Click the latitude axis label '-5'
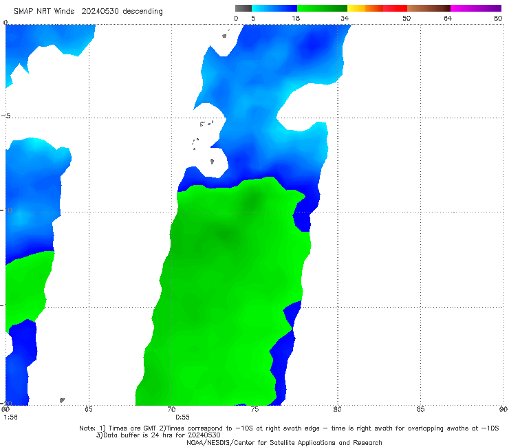The height and width of the screenshot is (447, 509). (x=6, y=116)
